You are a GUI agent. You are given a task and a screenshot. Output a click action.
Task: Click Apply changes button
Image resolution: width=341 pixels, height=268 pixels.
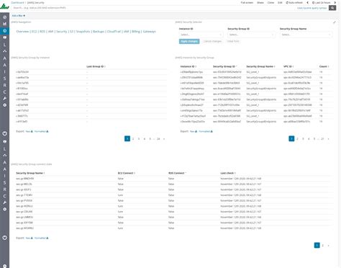[189, 41]
